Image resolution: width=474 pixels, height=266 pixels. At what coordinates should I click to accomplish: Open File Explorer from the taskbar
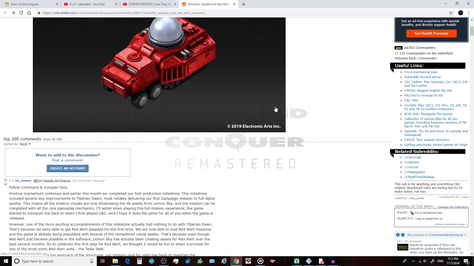pyautogui.click(x=115, y=261)
